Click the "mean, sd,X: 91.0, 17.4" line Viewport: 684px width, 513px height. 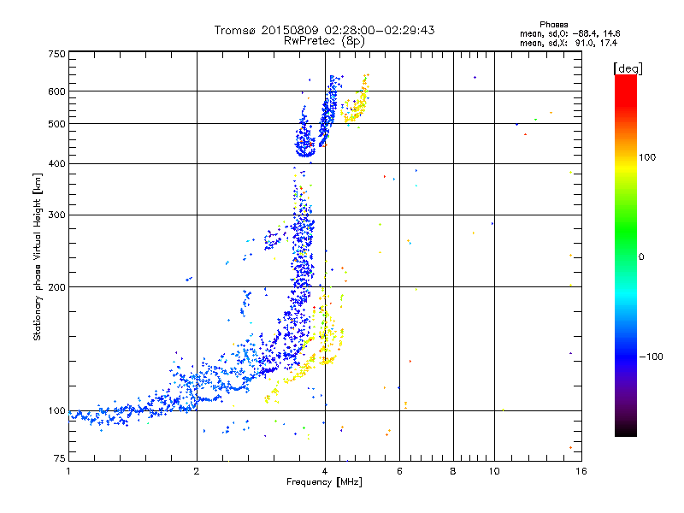pos(569,43)
